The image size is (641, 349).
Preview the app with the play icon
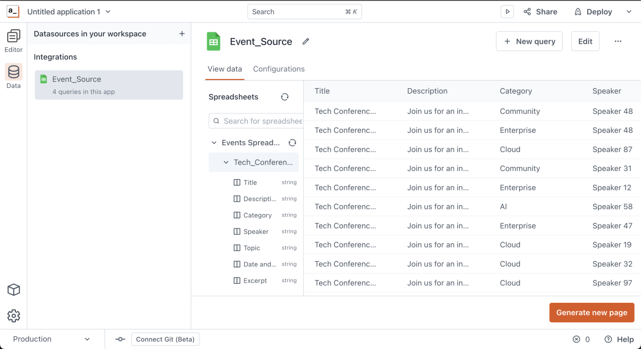coord(507,11)
